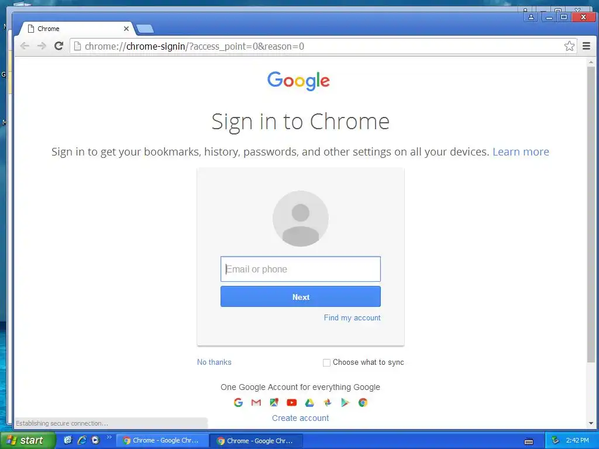Image resolution: width=599 pixels, height=449 pixels.
Task: Click the Chrome icon in services row
Action: 363,402
